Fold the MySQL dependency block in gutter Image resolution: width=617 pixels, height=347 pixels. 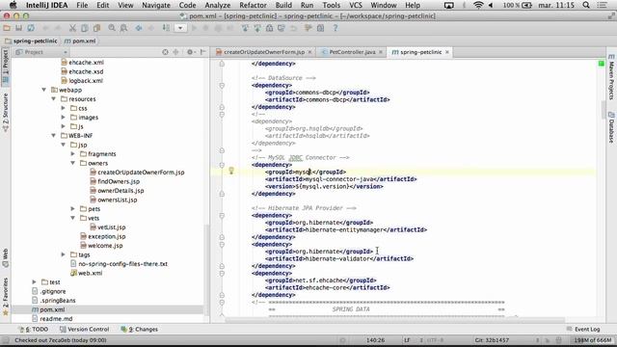[222, 165]
